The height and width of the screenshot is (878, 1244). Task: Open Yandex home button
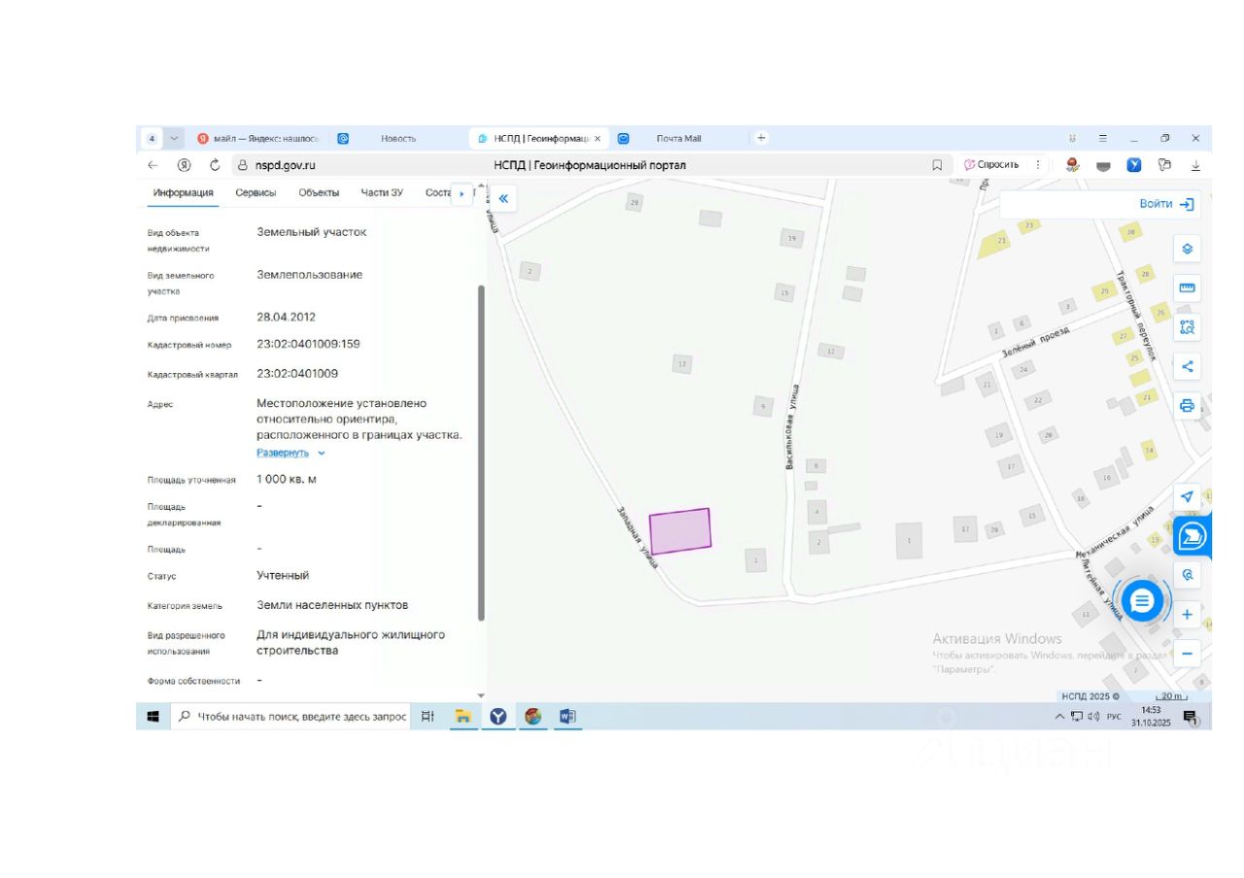pyautogui.click(x=184, y=165)
